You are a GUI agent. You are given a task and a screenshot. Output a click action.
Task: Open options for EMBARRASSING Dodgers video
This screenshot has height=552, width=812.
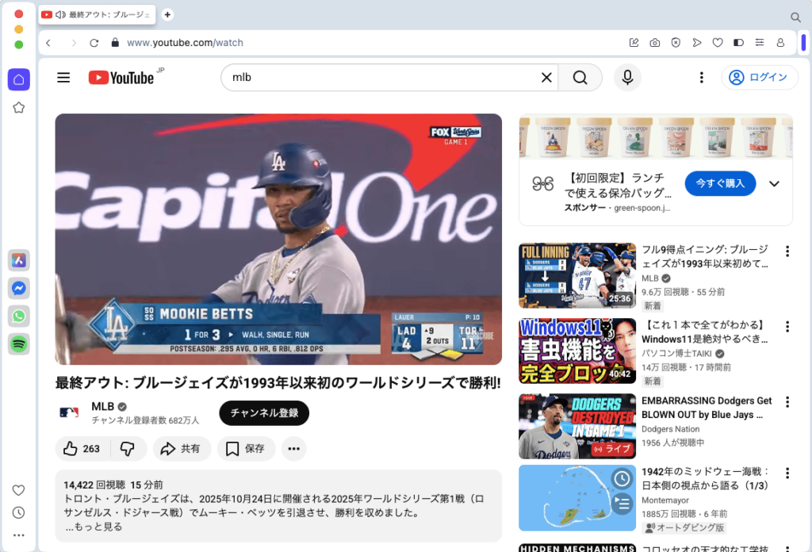(x=787, y=402)
